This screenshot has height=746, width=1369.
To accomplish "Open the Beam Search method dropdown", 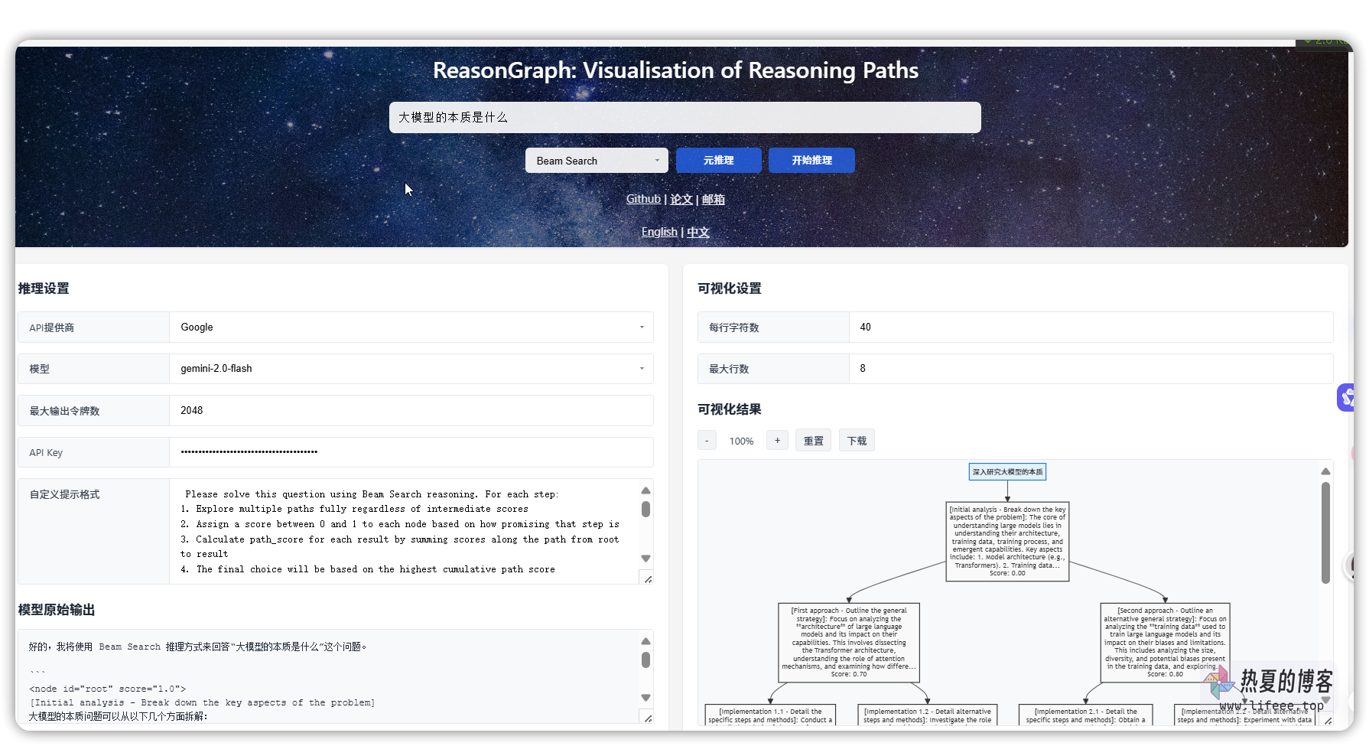I will [597, 161].
